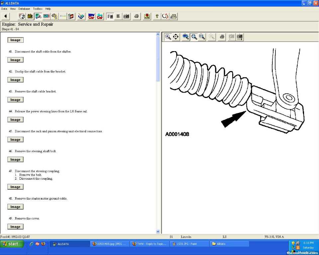This screenshot has height=255, width=319.
Task: Open help via question mark icon
Action: [x=157, y=16]
